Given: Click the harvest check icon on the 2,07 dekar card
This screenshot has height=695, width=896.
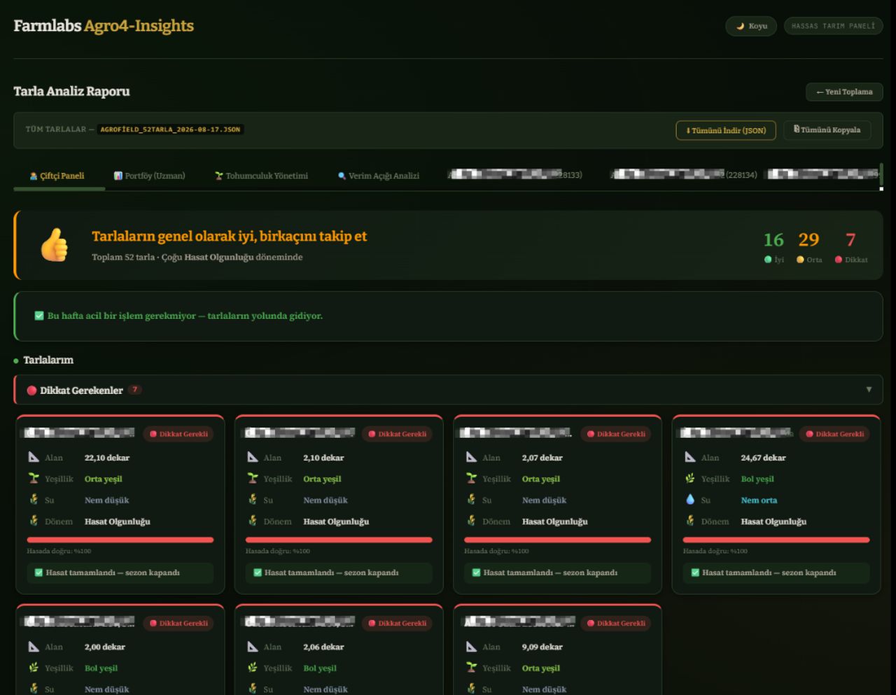Looking at the screenshot, I should point(477,573).
